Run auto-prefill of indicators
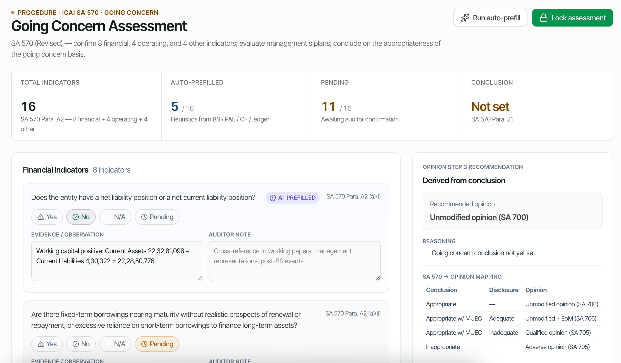This screenshot has height=363, width=621. tap(490, 18)
